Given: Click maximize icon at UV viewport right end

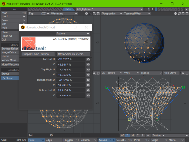Looking at the screenshot, I should 187,73.
